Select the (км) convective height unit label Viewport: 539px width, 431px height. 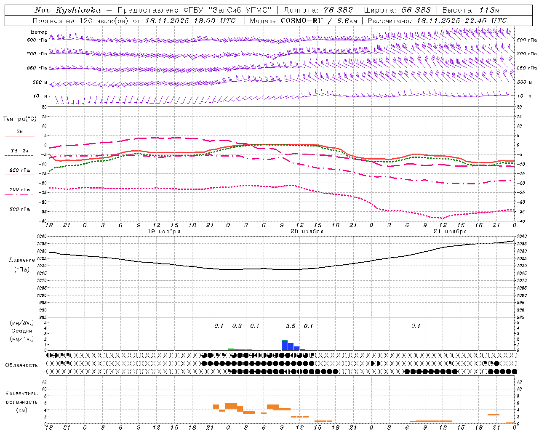tap(21, 410)
